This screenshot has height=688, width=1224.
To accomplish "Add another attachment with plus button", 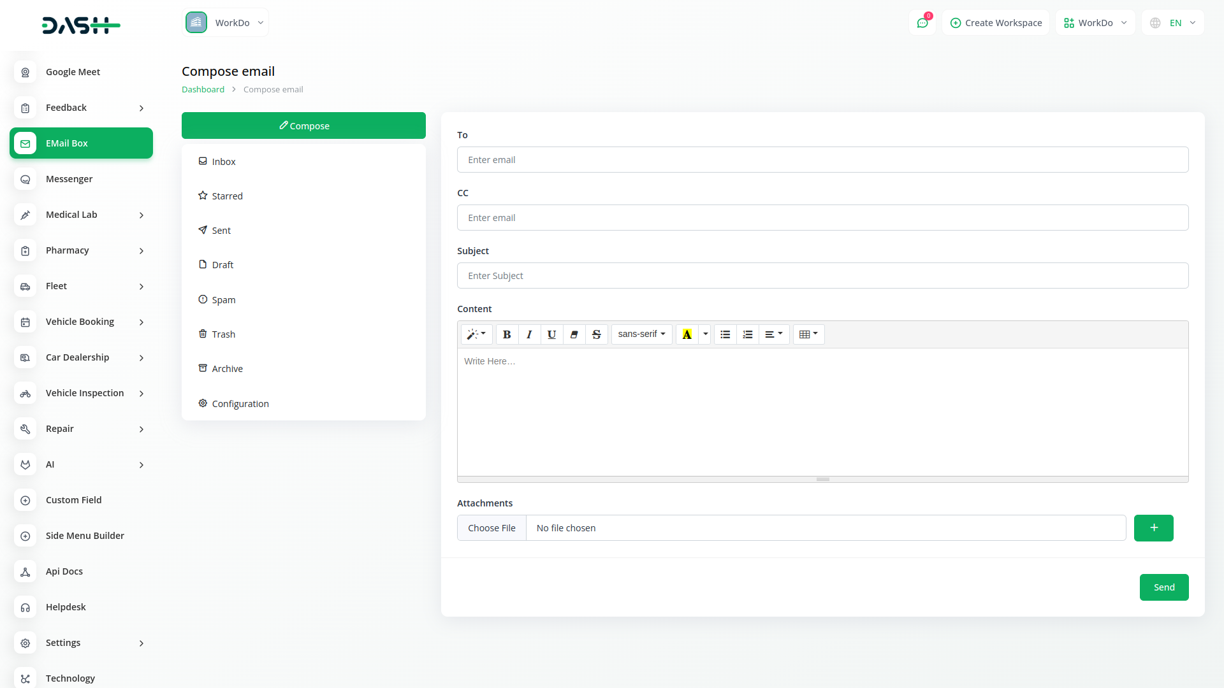I will pos(1153,528).
